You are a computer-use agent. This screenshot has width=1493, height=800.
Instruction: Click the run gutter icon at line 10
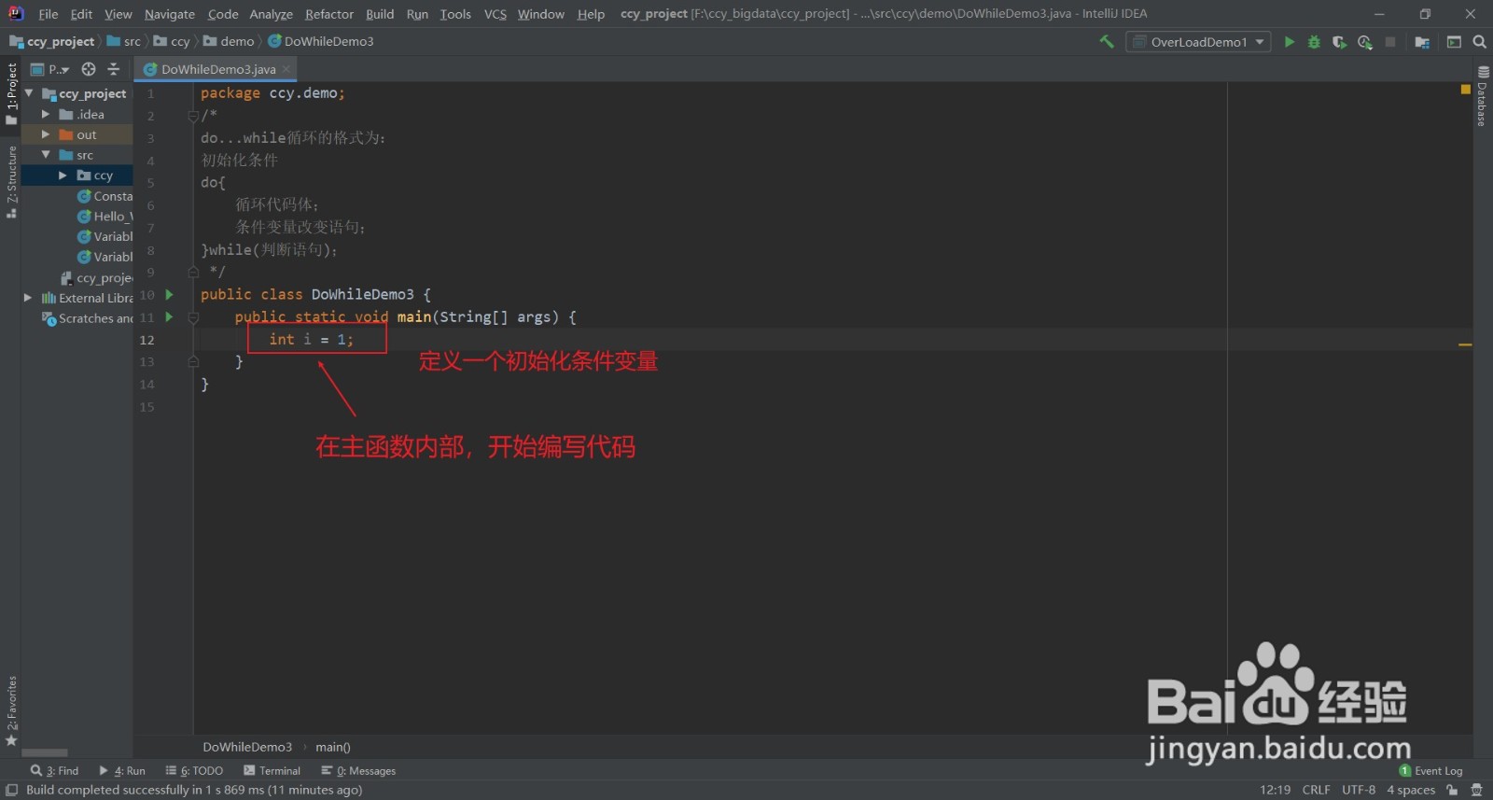coord(170,295)
